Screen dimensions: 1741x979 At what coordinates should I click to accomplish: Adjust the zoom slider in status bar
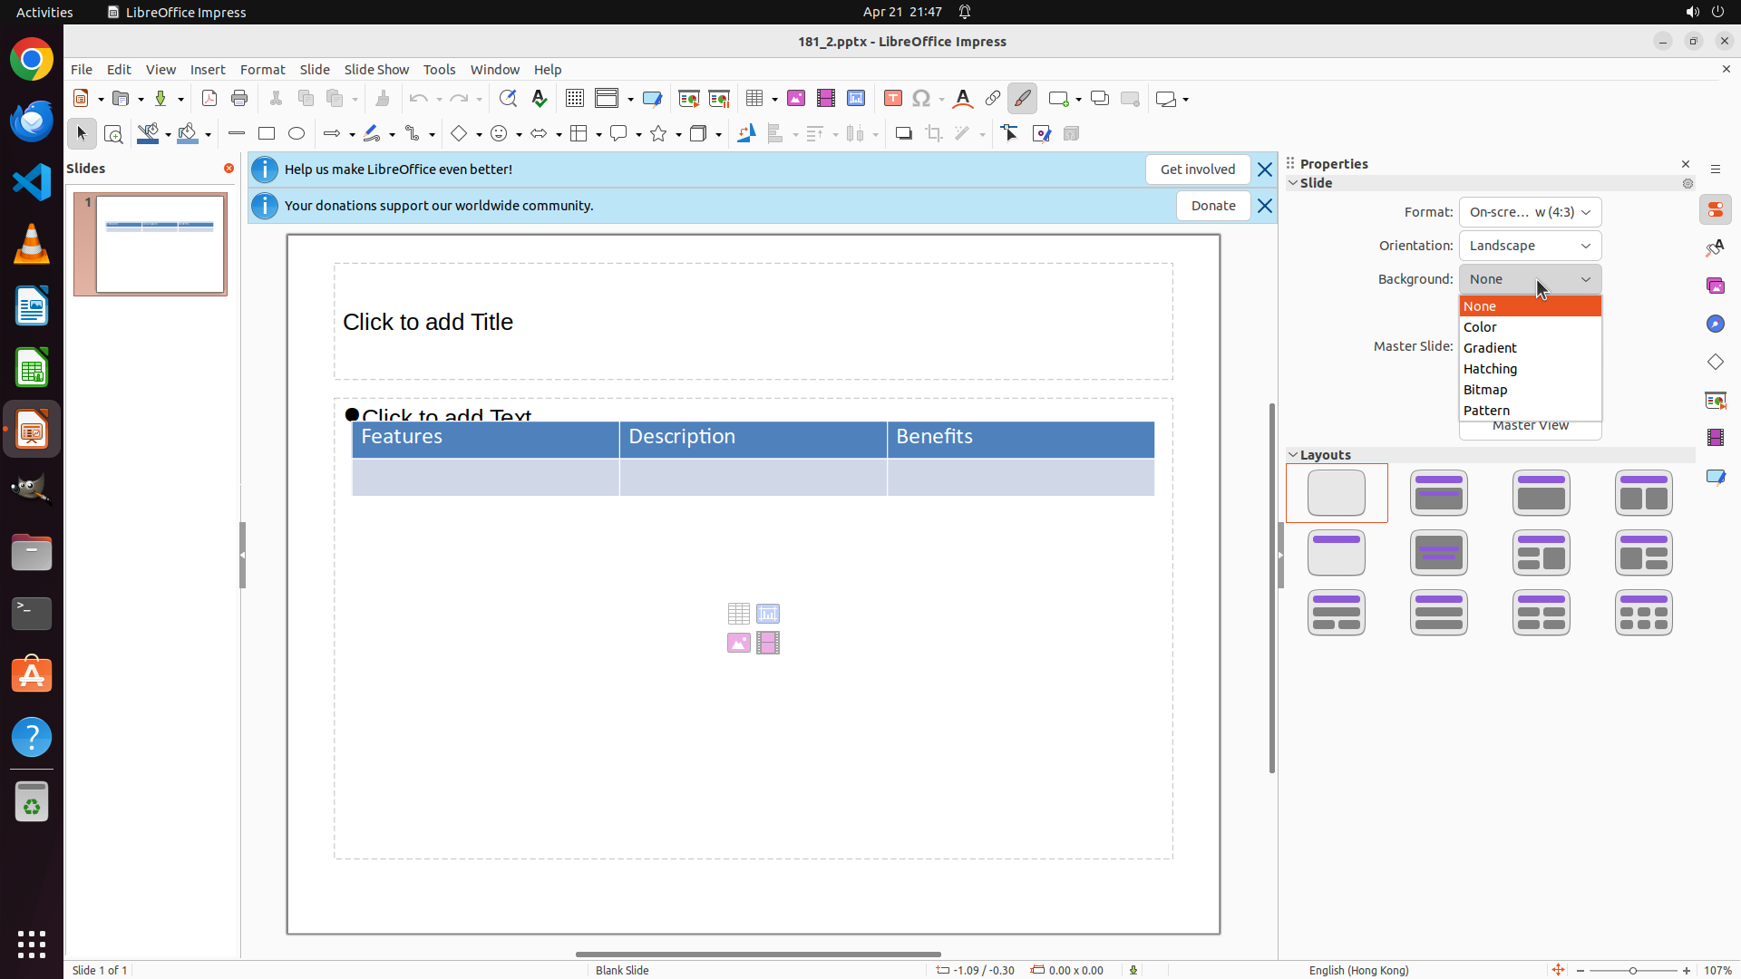(1633, 971)
